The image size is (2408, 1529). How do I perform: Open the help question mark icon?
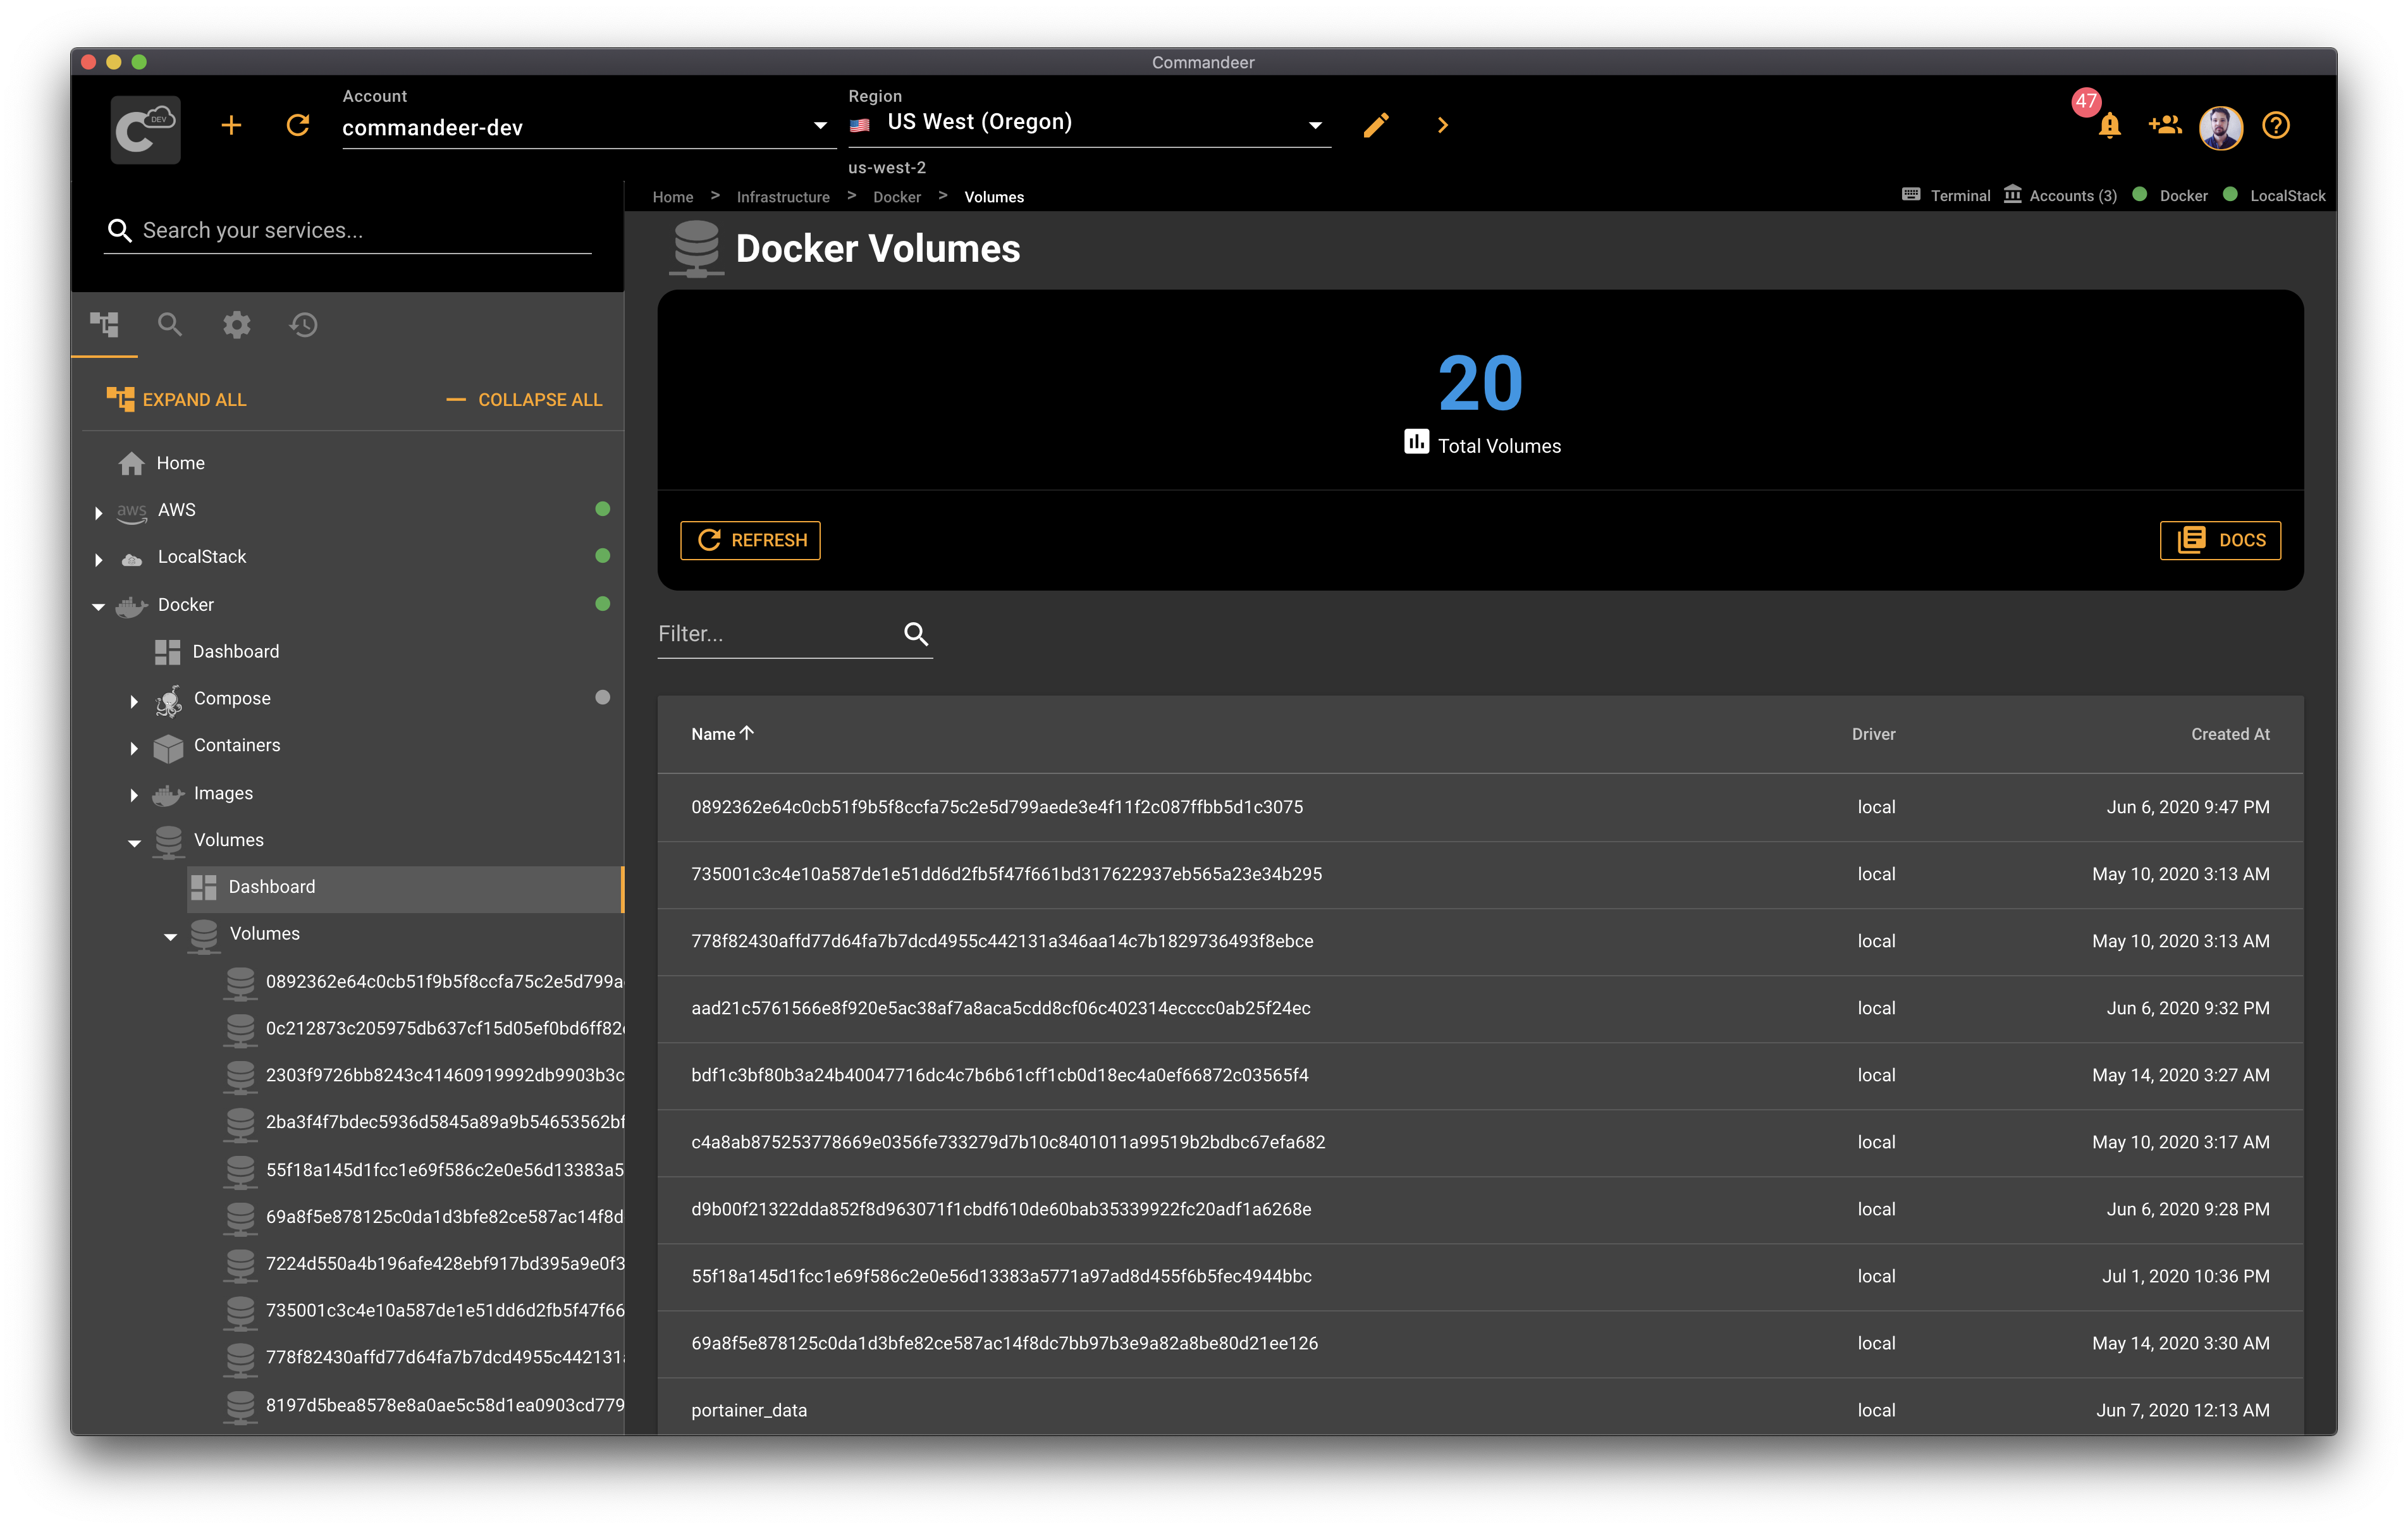[x=2276, y=125]
